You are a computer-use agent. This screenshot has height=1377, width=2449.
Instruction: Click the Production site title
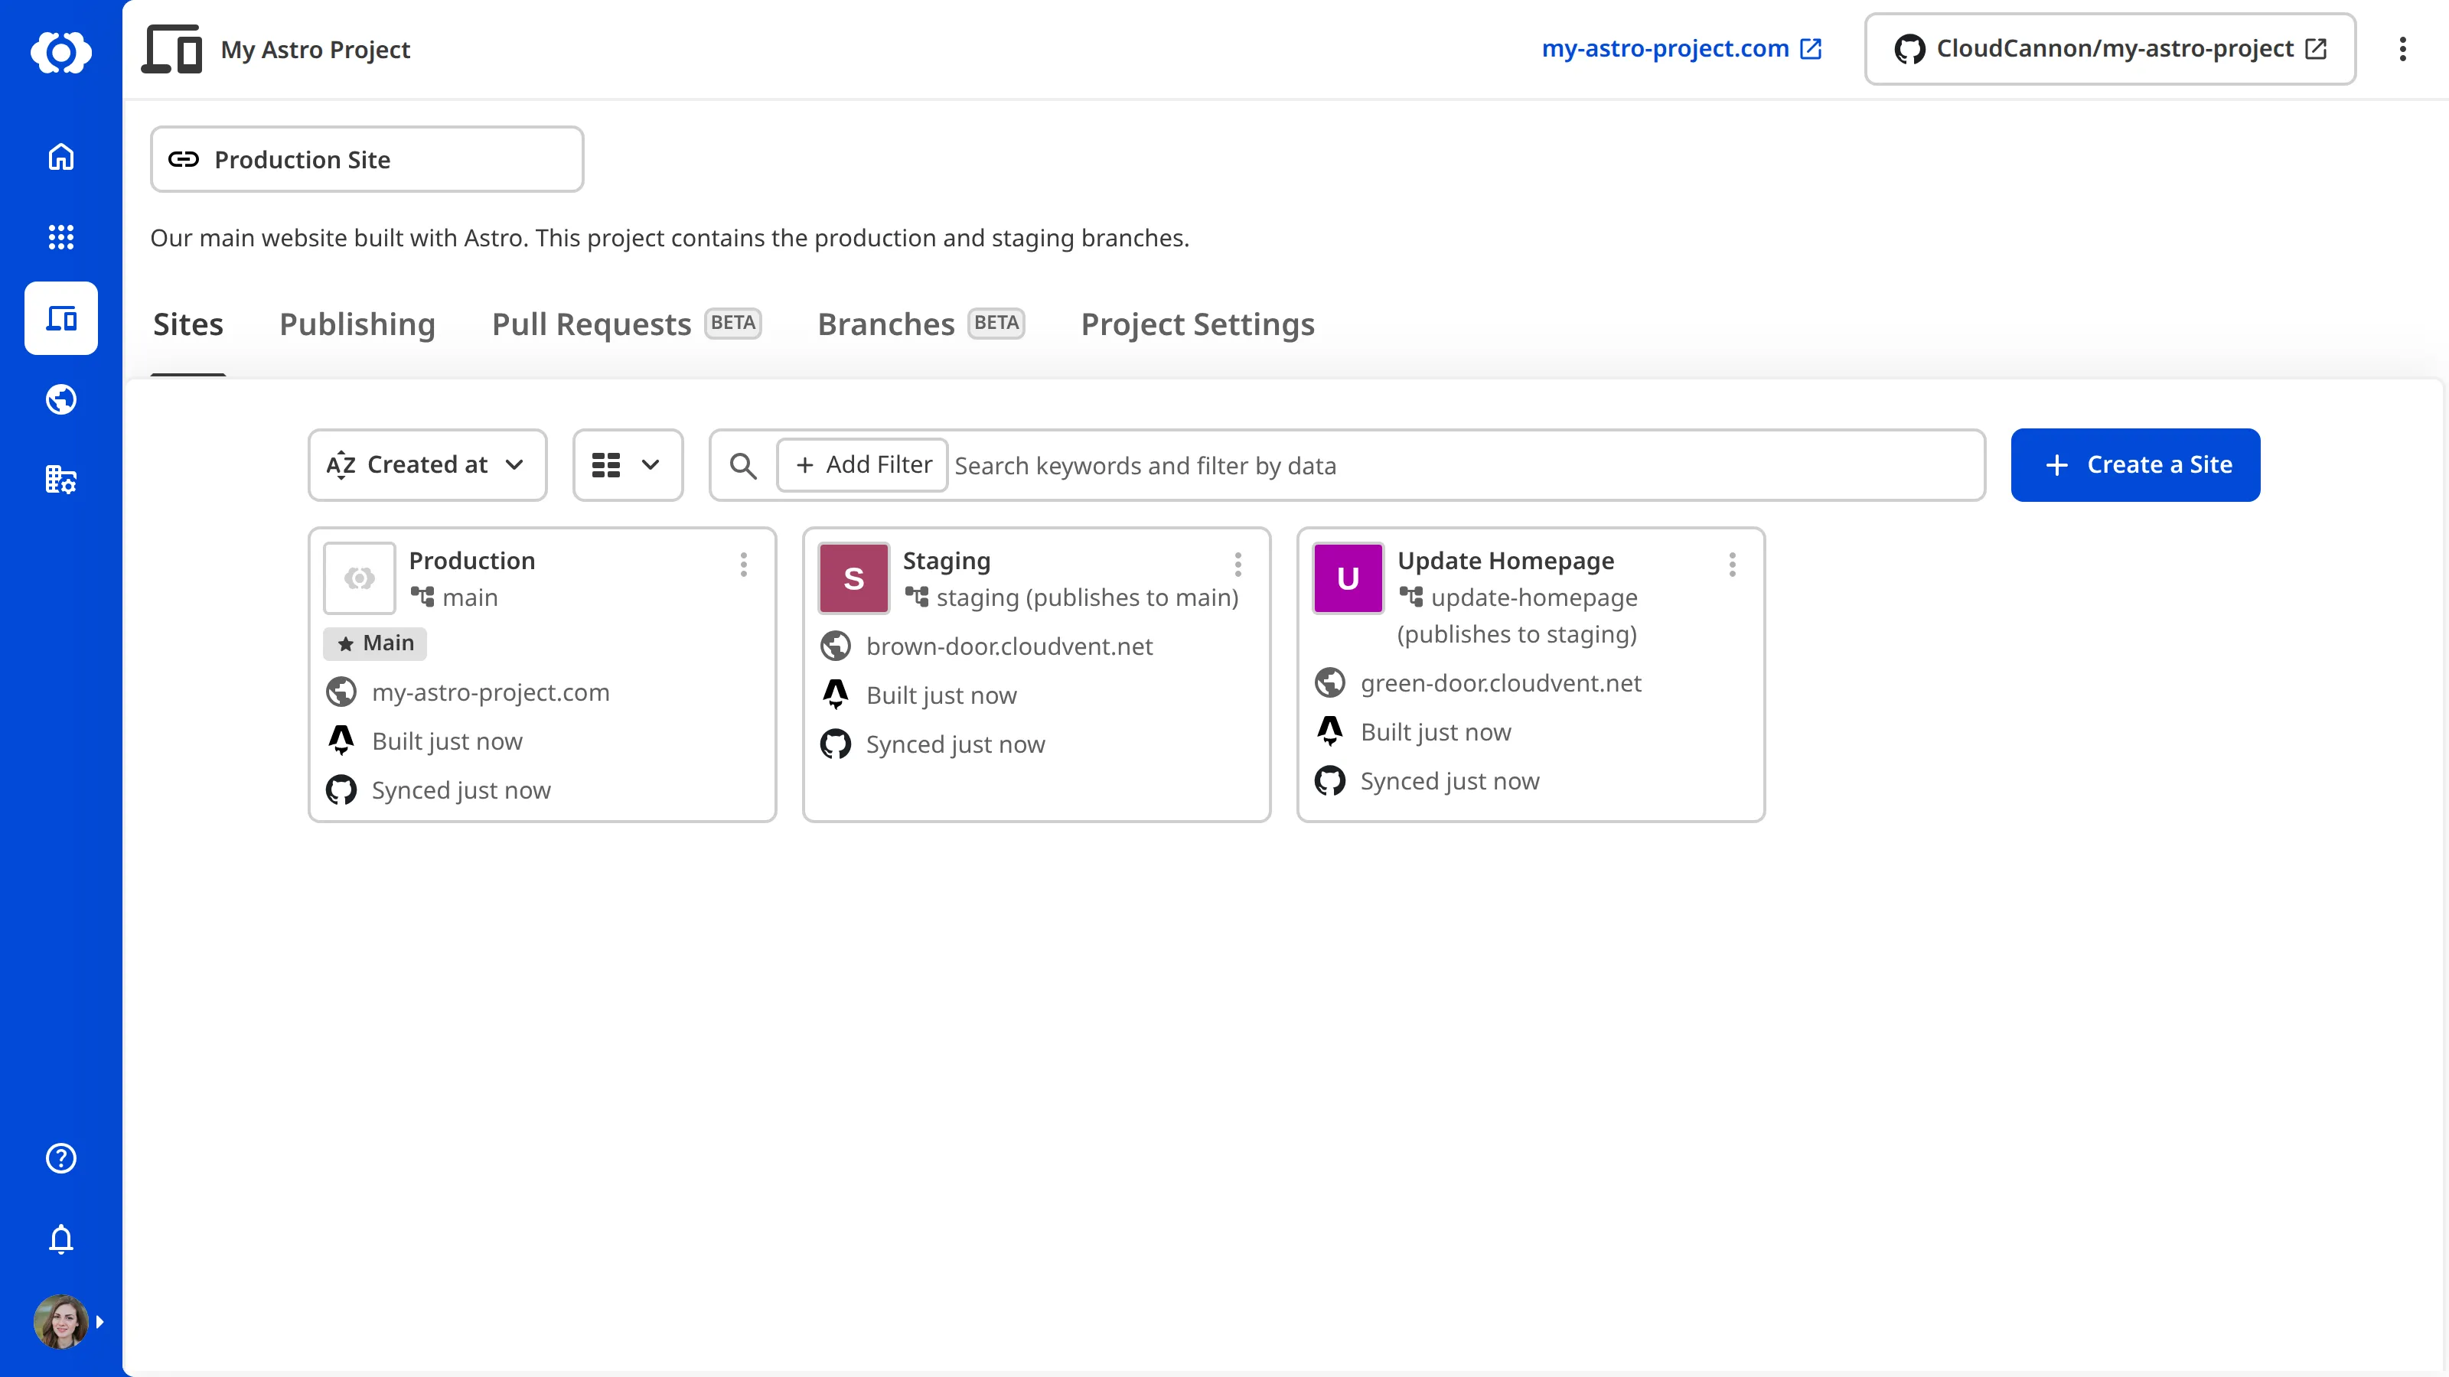(471, 561)
